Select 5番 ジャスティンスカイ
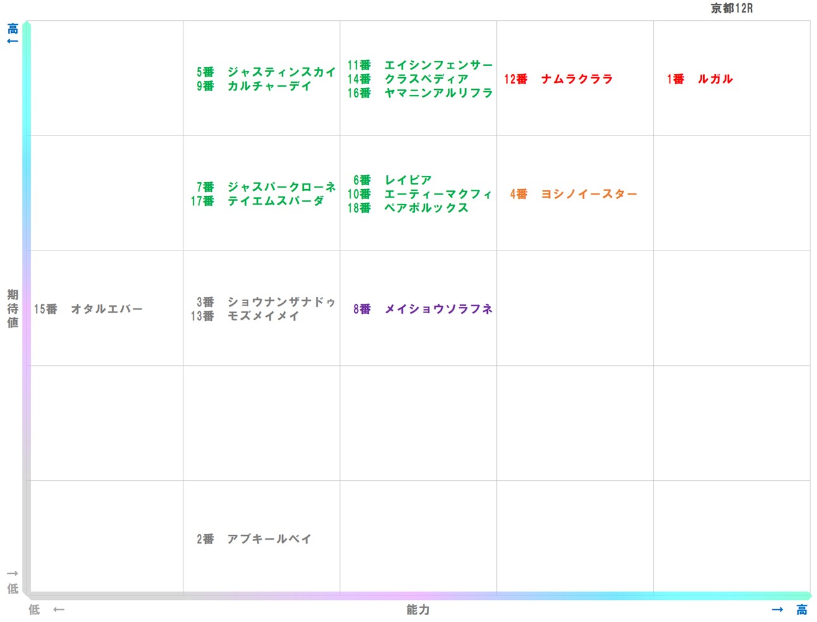Viewport: 817px width, 622px height. [x=266, y=72]
